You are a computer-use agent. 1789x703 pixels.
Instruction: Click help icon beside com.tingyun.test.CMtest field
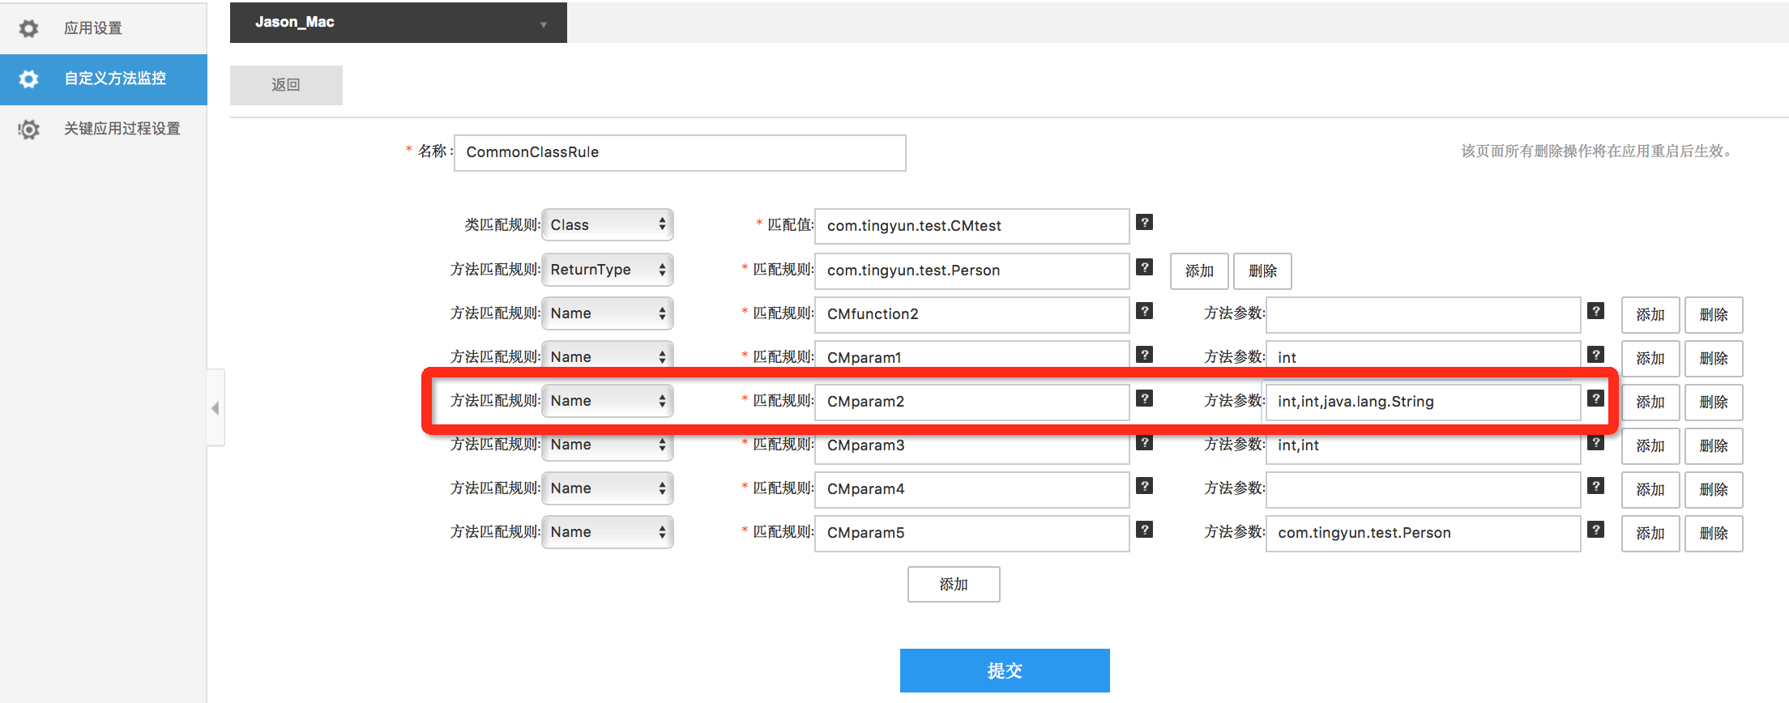click(x=1144, y=223)
